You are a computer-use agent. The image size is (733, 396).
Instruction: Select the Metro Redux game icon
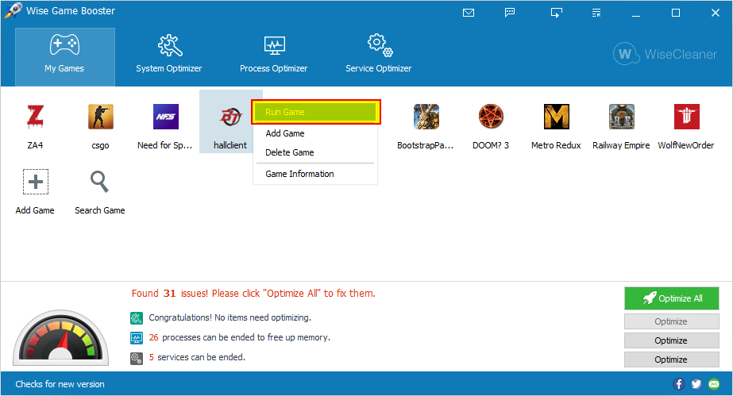(x=556, y=117)
